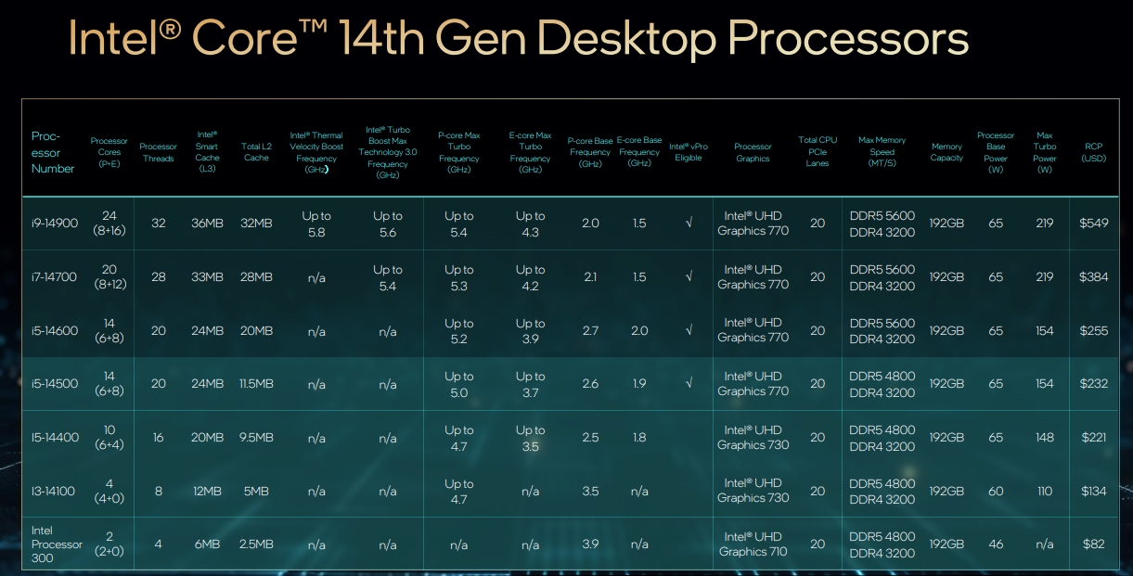This screenshot has height=576, width=1133.
Task: Select "3.9" P-core base in Intel Processor 300 row
Action: [x=590, y=544]
